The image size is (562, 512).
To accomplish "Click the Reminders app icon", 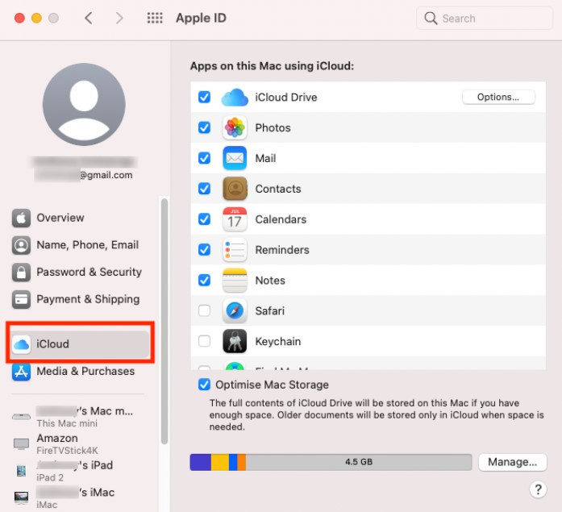I will pyautogui.click(x=235, y=250).
